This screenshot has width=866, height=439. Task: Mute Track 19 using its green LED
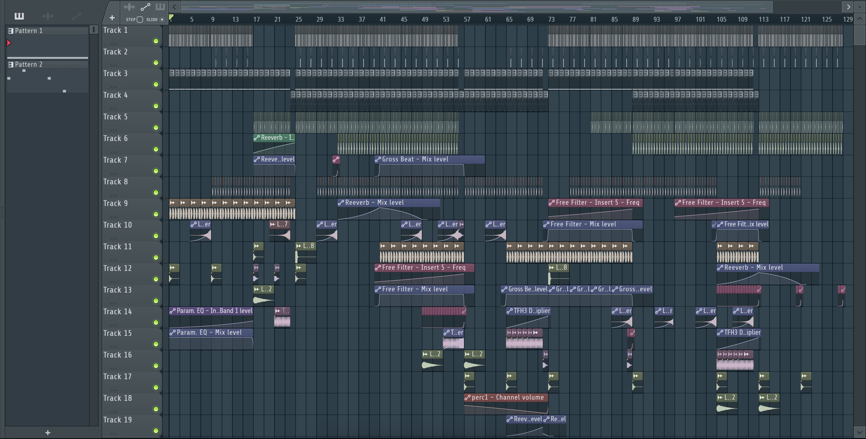click(156, 431)
